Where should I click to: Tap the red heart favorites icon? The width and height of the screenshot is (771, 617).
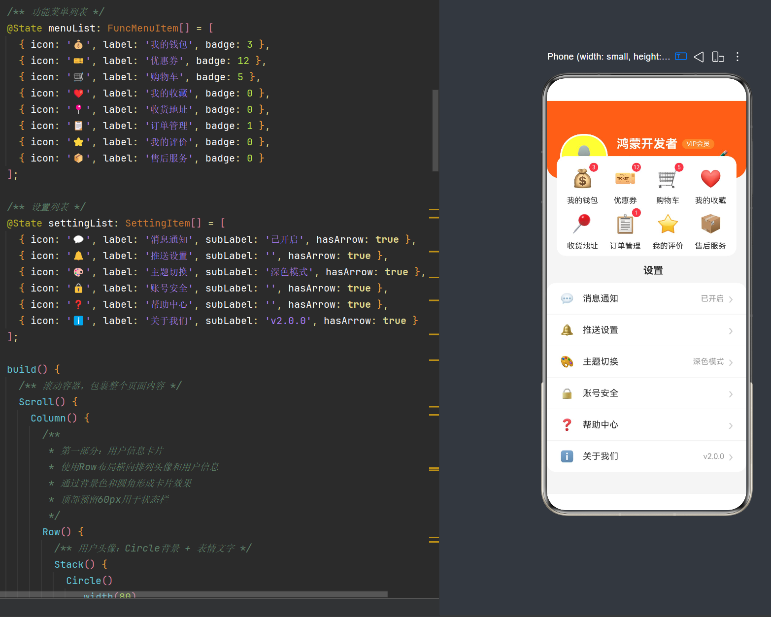(710, 178)
